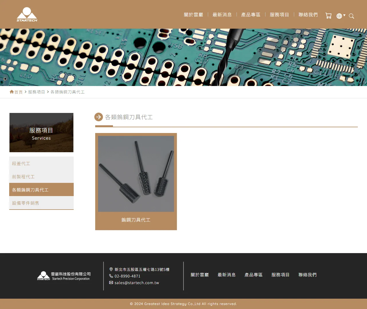Open 聯絡我們 in the top navigation
367x309 pixels.
[308, 15]
